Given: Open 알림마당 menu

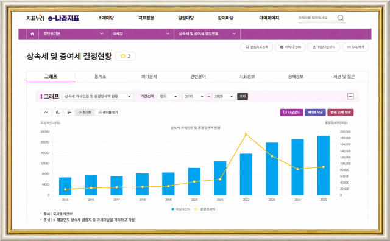Looking at the screenshot, I should point(186,18).
